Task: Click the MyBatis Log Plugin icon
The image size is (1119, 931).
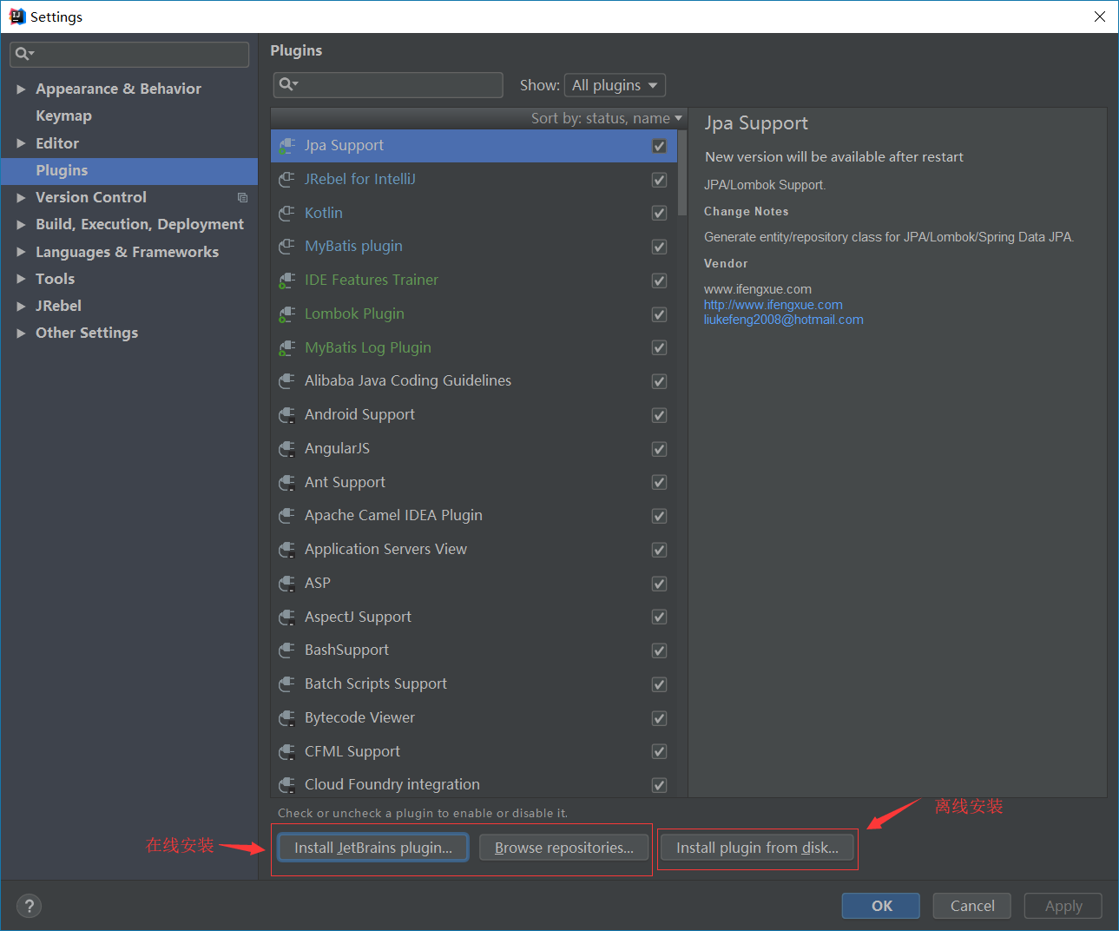Action: point(286,348)
